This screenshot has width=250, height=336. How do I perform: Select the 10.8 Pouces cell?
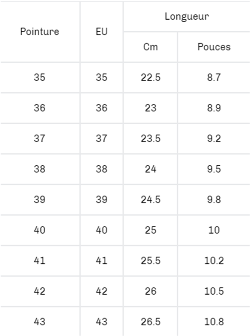(x=214, y=322)
